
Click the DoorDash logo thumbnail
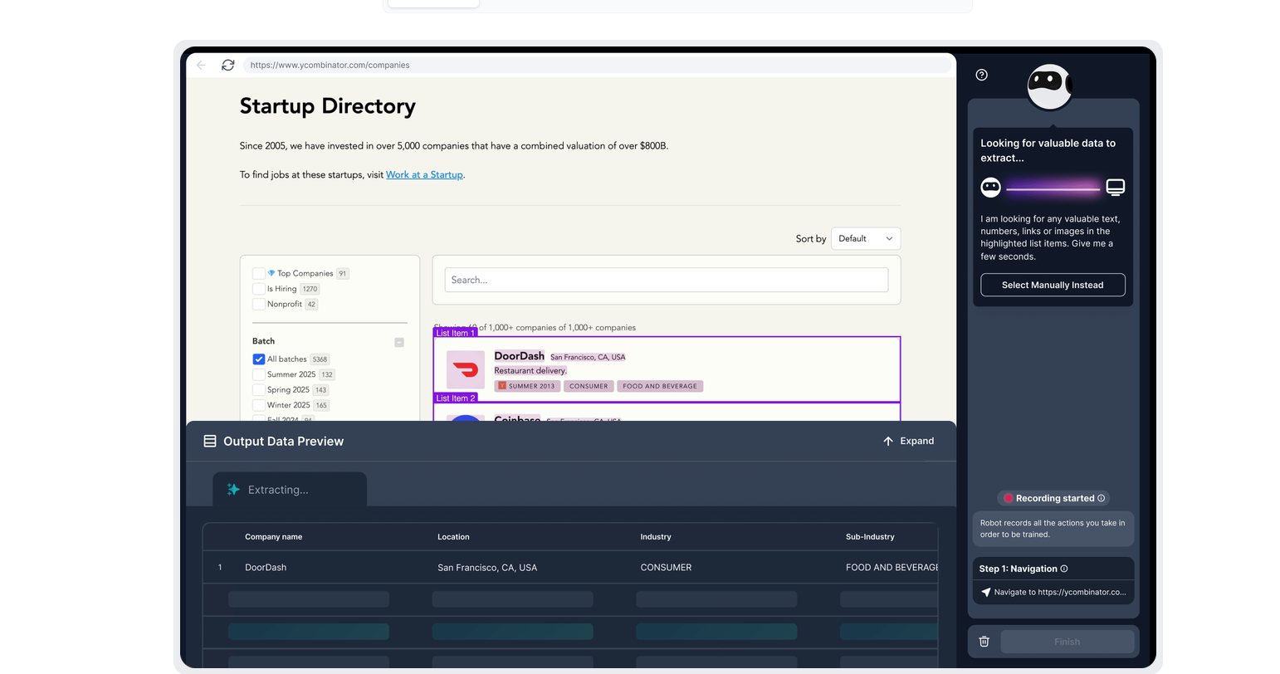tap(466, 369)
